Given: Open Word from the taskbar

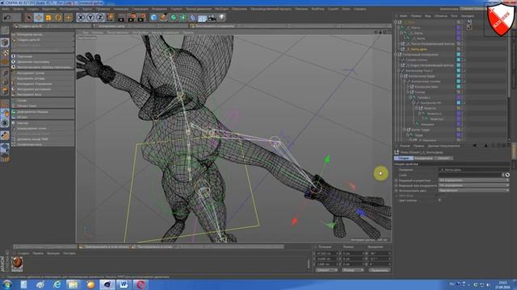Looking at the screenshot, I should (x=124, y=284).
